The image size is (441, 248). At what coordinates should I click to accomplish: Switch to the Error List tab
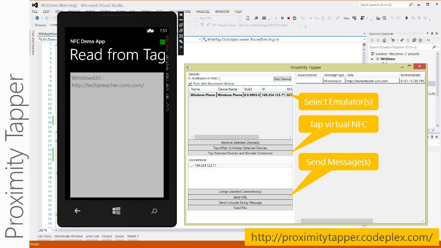92,236
